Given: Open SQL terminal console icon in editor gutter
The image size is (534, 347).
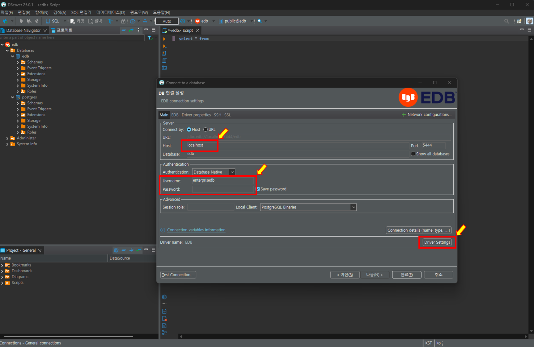Looking at the screenshot, I should point(164,68).
